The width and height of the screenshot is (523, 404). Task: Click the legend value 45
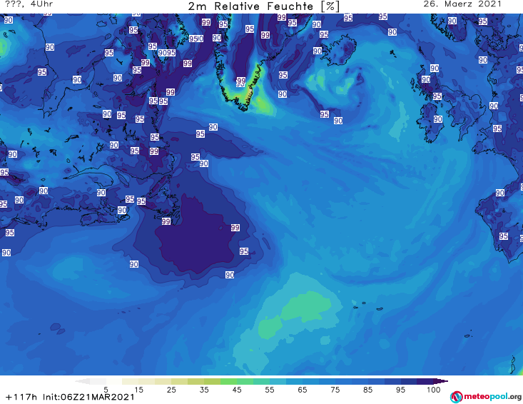(x=237, y=390)
